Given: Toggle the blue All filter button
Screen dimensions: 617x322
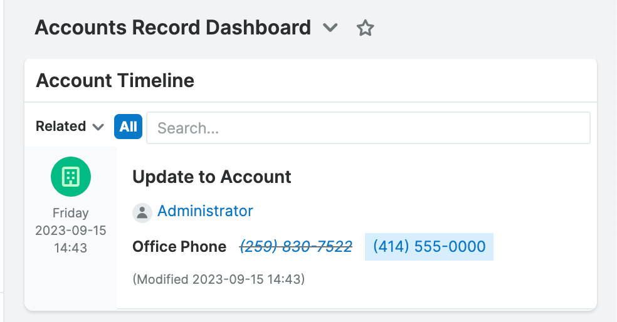Looking at the screenshot, I should (x=129, y=127).
